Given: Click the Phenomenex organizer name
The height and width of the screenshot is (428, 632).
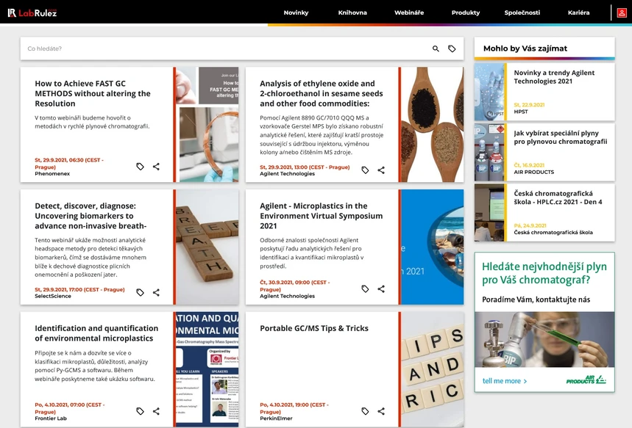Looking at the screenshot, I should [x=52, y=174].
